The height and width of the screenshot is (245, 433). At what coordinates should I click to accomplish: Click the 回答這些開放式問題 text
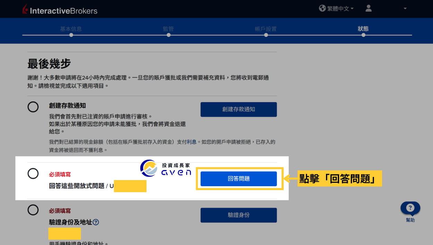77,186
